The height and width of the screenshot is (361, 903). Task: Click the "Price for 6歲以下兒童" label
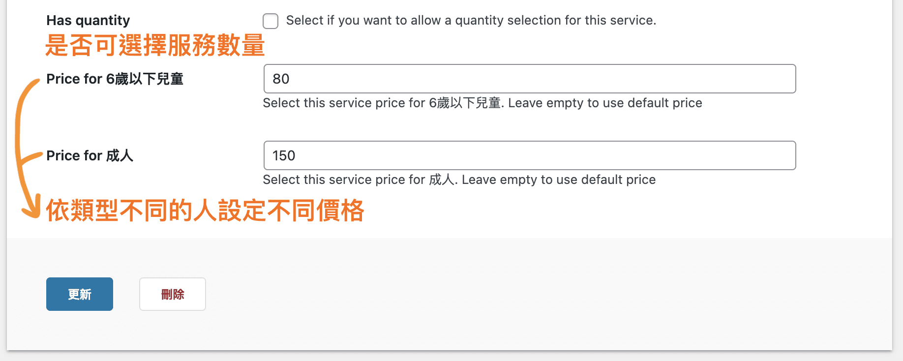[x=115, y=79]
